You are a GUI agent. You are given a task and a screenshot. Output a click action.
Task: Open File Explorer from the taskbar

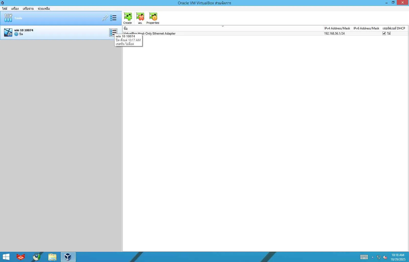pyautogui.click(x=52, y=257)
